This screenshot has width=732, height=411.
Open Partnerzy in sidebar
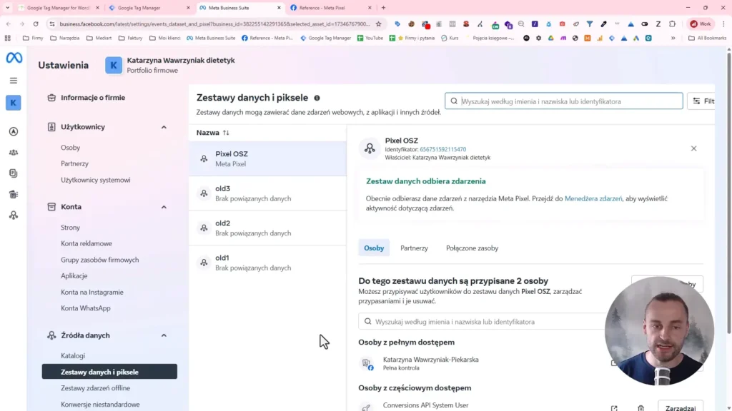point(74,163)
